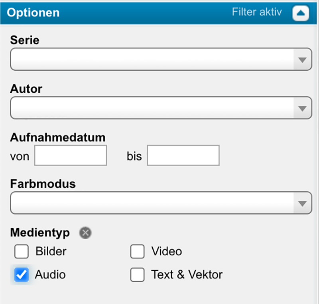Click the Video label text
The image size is (319, 304).
(167, 252)
